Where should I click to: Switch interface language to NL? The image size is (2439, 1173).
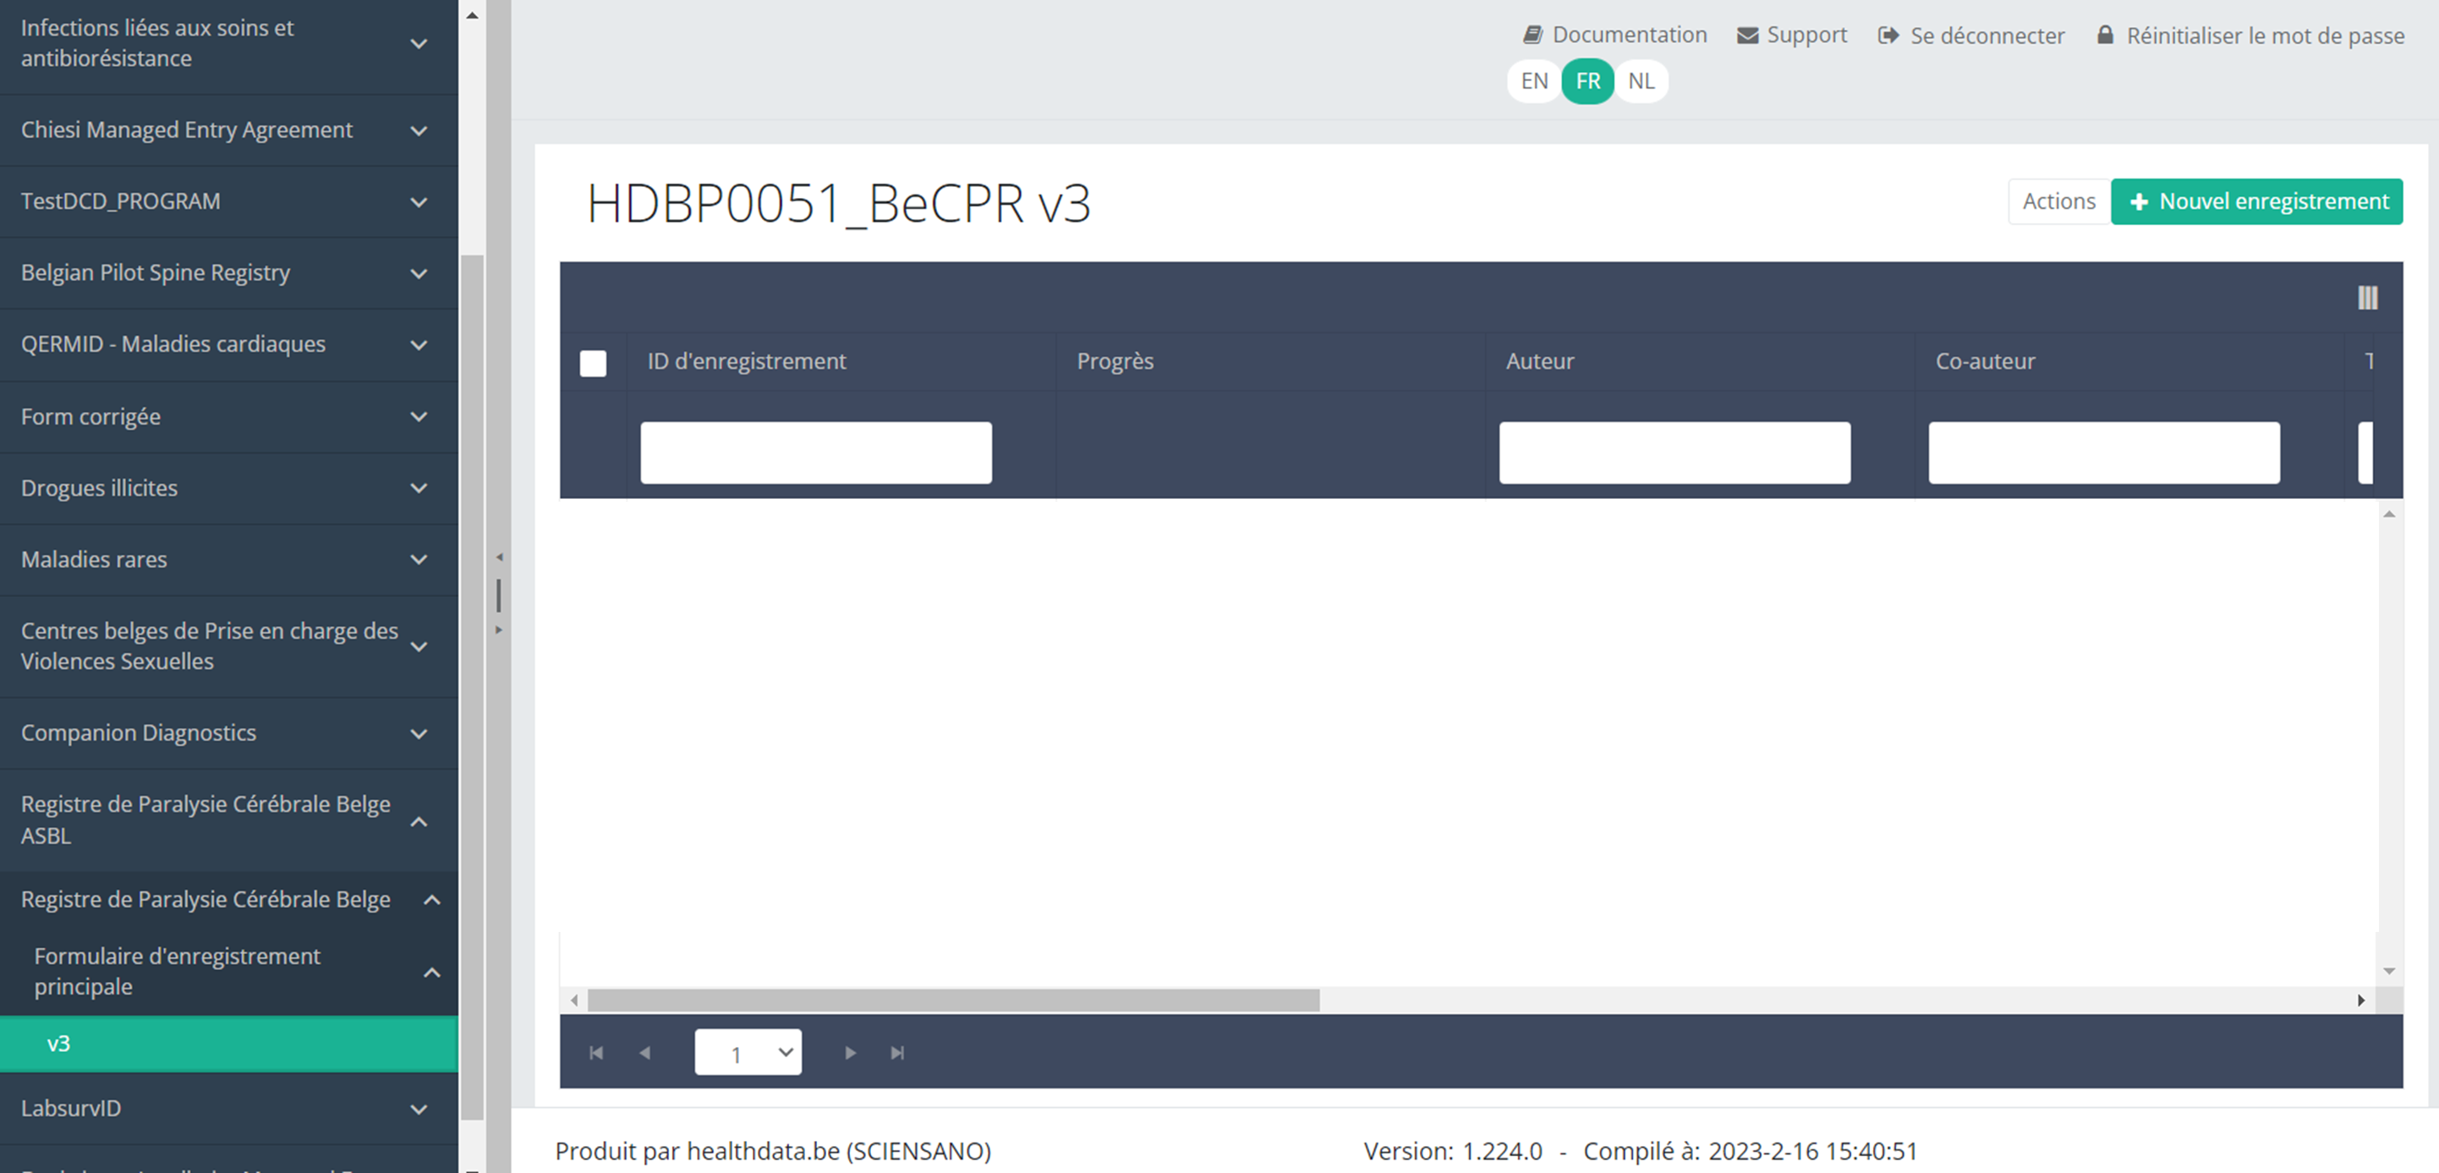pos(1641,81)
